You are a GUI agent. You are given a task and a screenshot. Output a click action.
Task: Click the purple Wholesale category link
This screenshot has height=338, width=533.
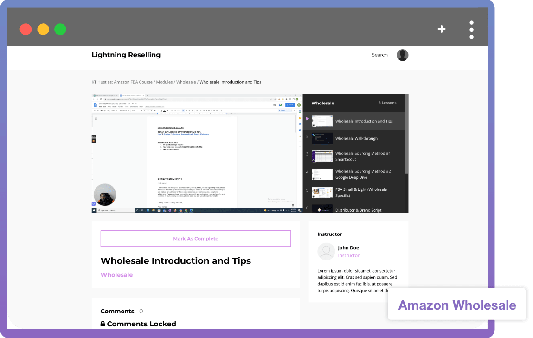coord(116,275)
